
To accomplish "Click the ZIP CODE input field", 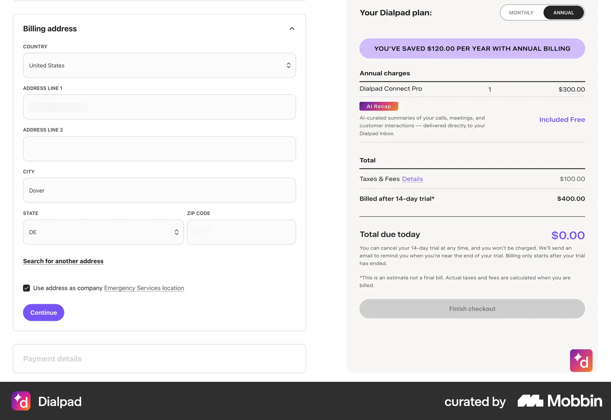I will click(x=241, y=232).
